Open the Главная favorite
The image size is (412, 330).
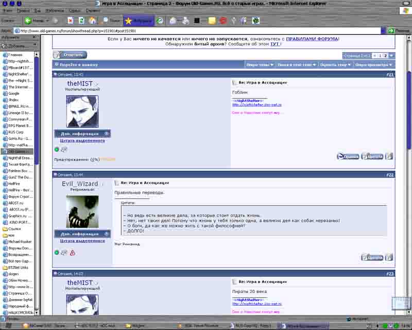[12, 55]
